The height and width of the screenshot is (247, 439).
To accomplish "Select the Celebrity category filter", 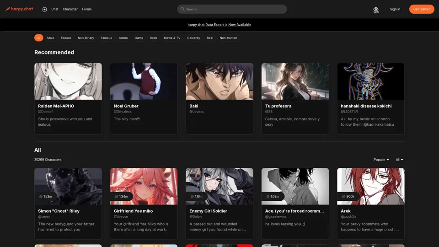I will tap(193, 38).
